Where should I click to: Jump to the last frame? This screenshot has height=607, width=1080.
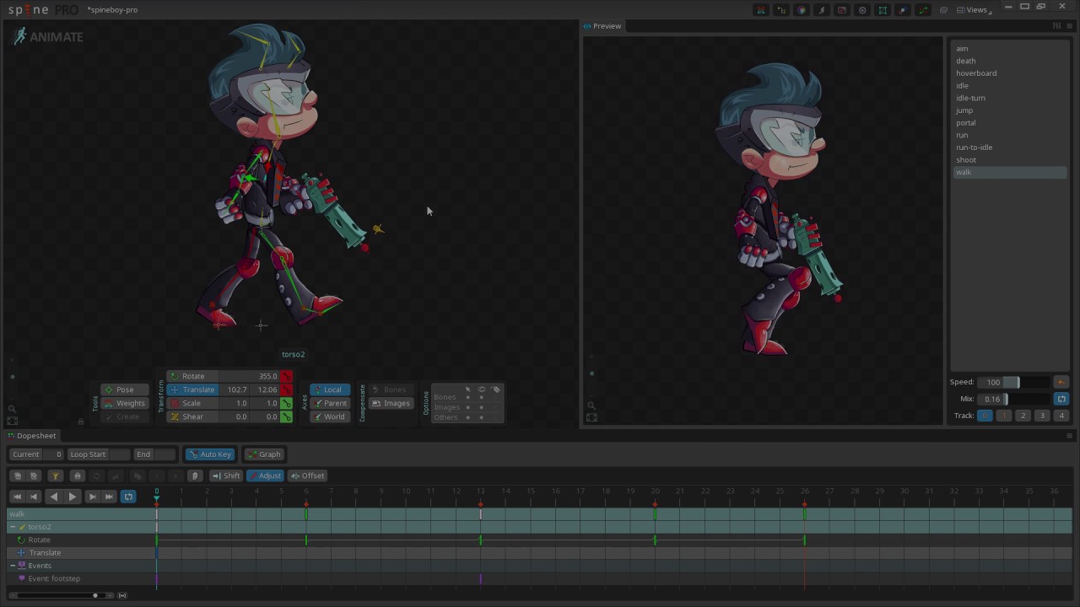coord(109,497)
